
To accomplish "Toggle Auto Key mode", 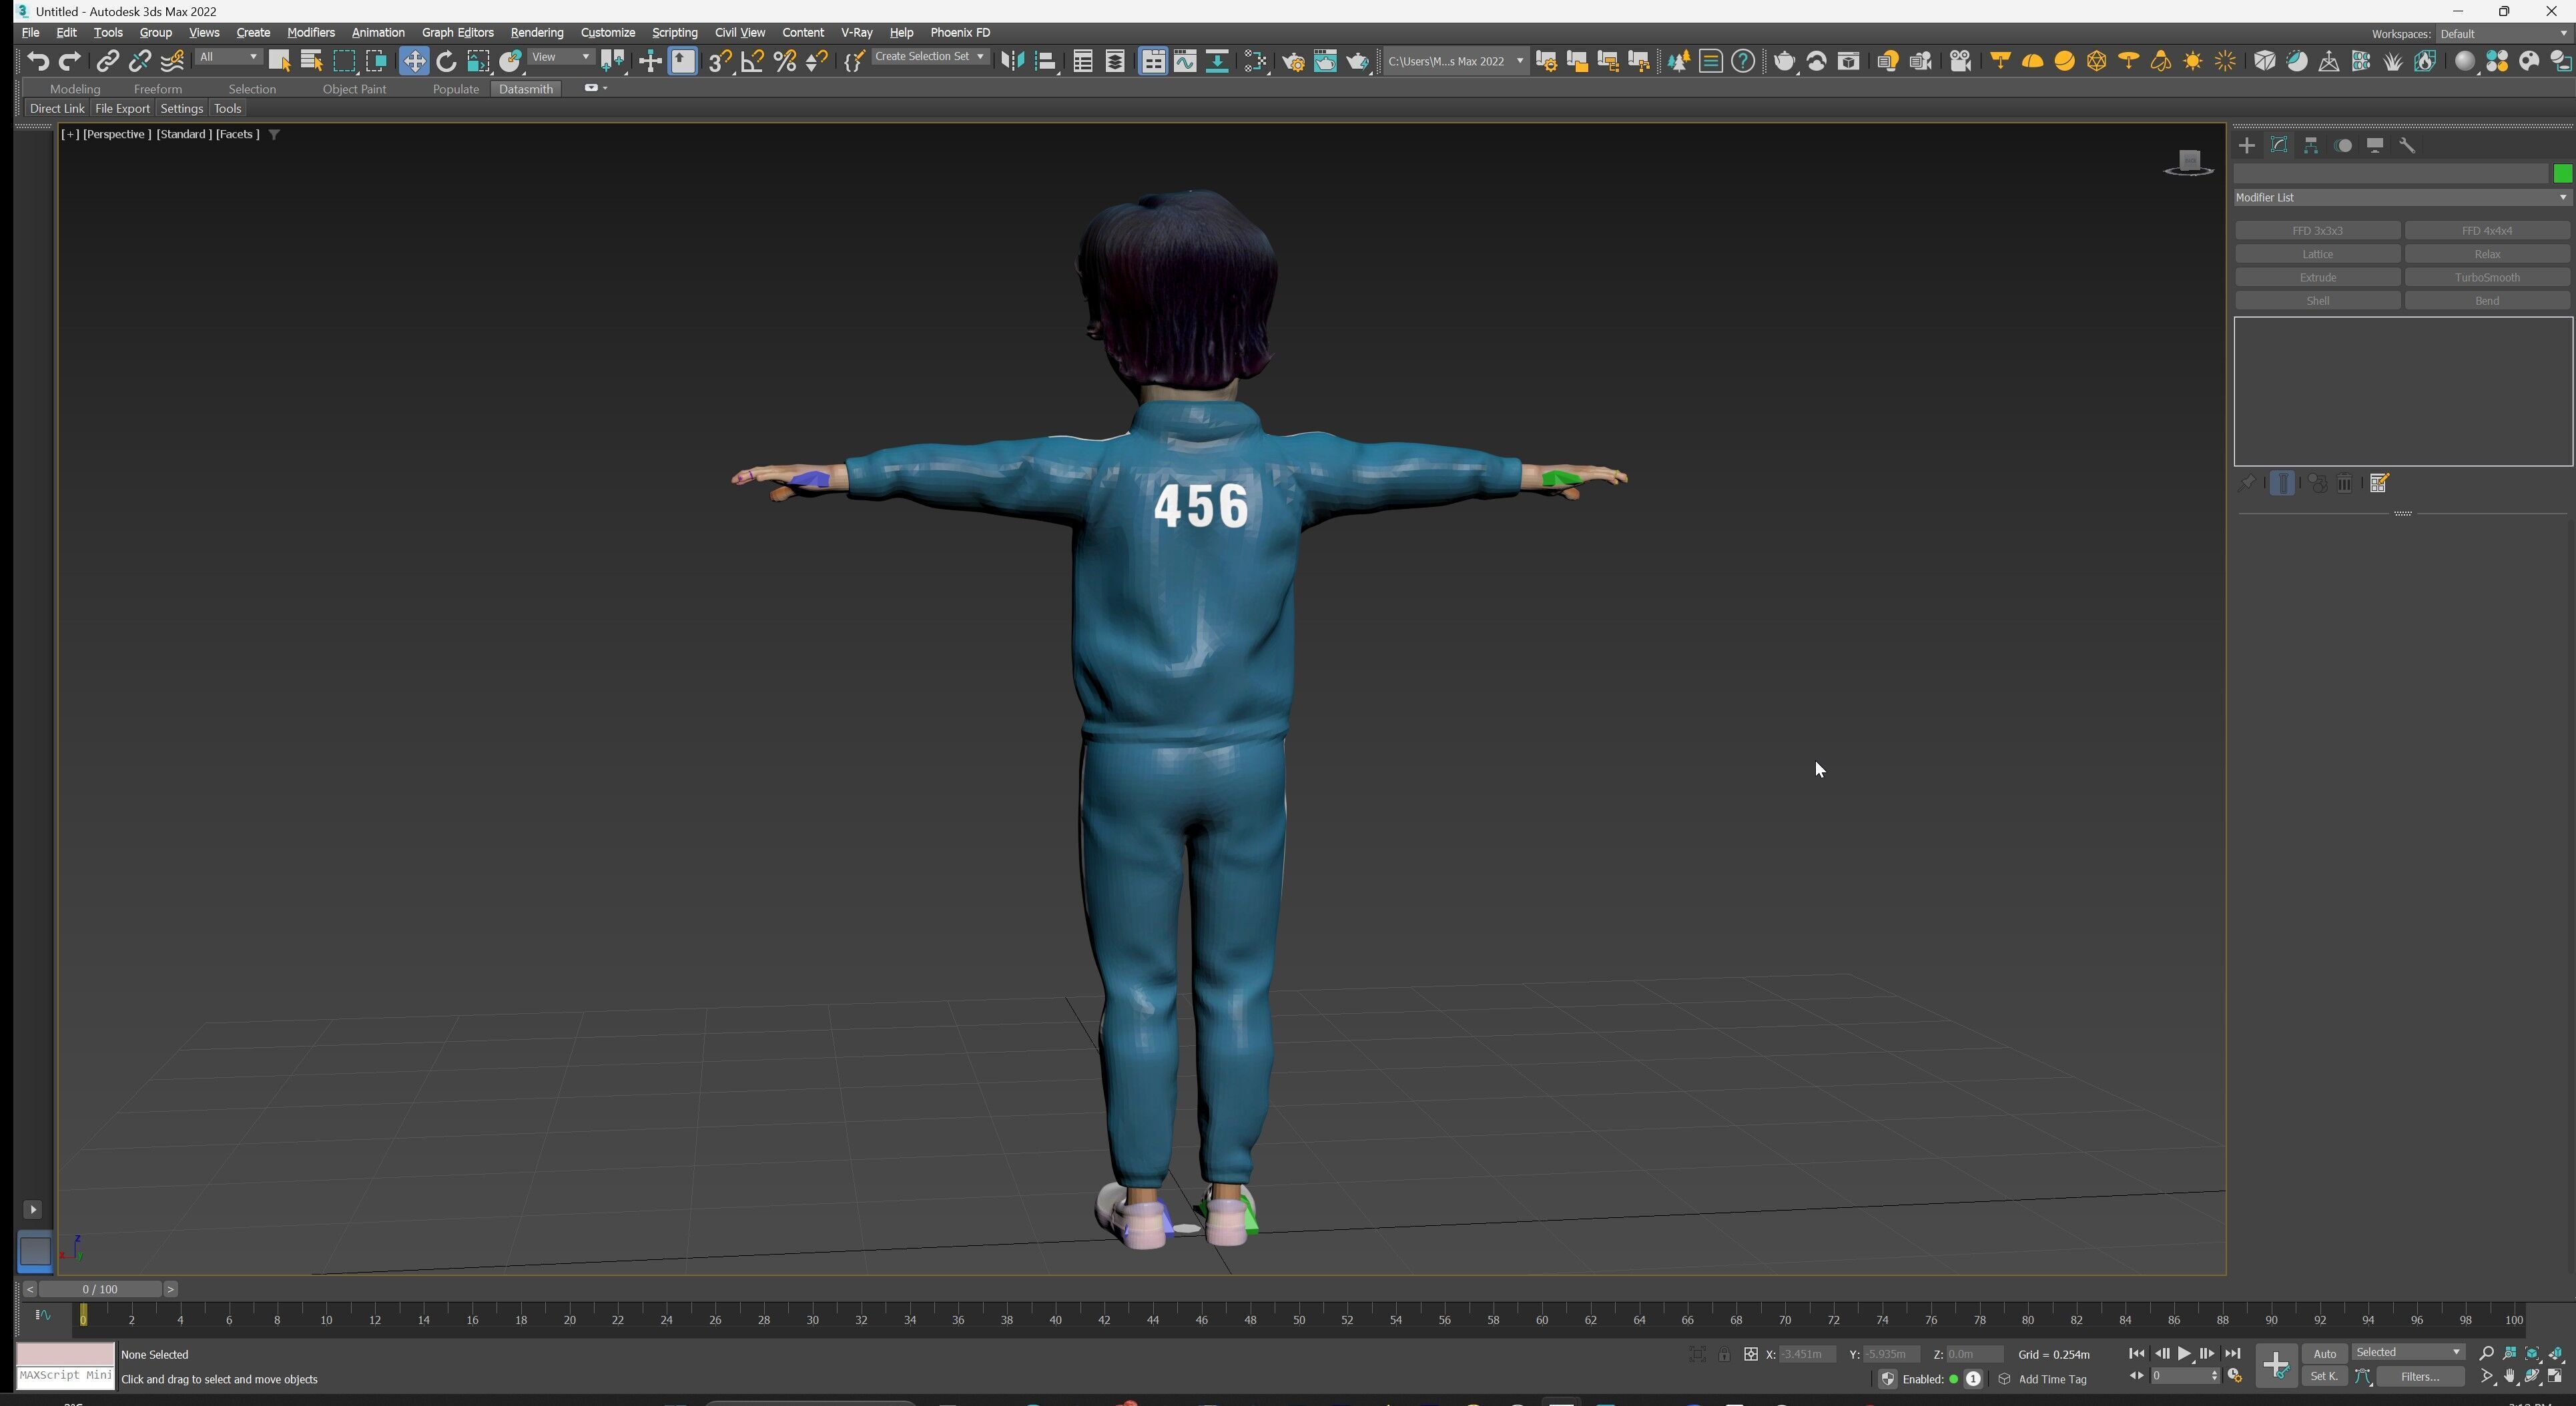I will coord(2324,1354).
